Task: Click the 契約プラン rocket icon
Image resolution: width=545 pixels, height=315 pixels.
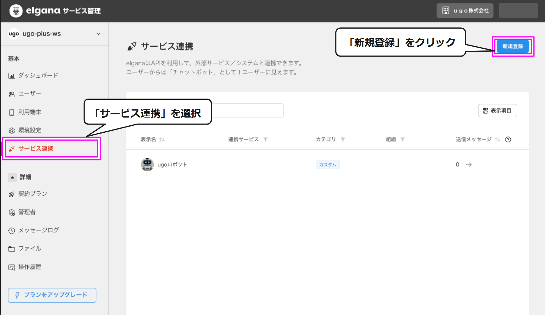Action: click(x=12, y=194)
